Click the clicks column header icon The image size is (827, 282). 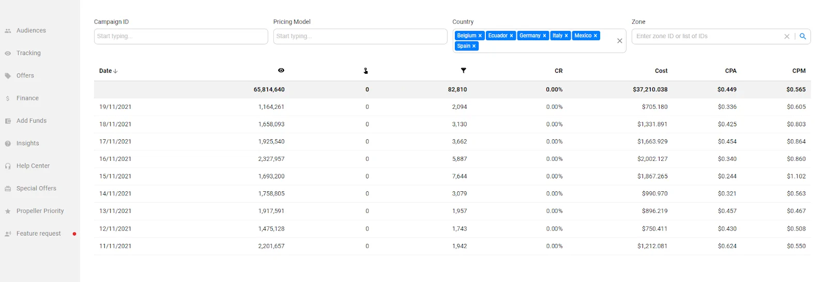[365, 71]
